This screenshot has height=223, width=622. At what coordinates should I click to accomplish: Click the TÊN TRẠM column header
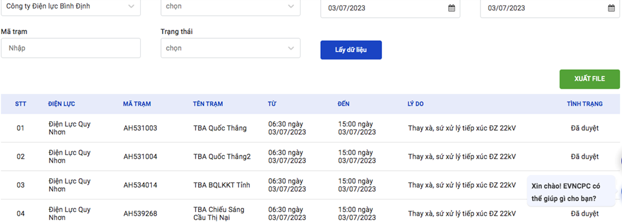(208, 104)
